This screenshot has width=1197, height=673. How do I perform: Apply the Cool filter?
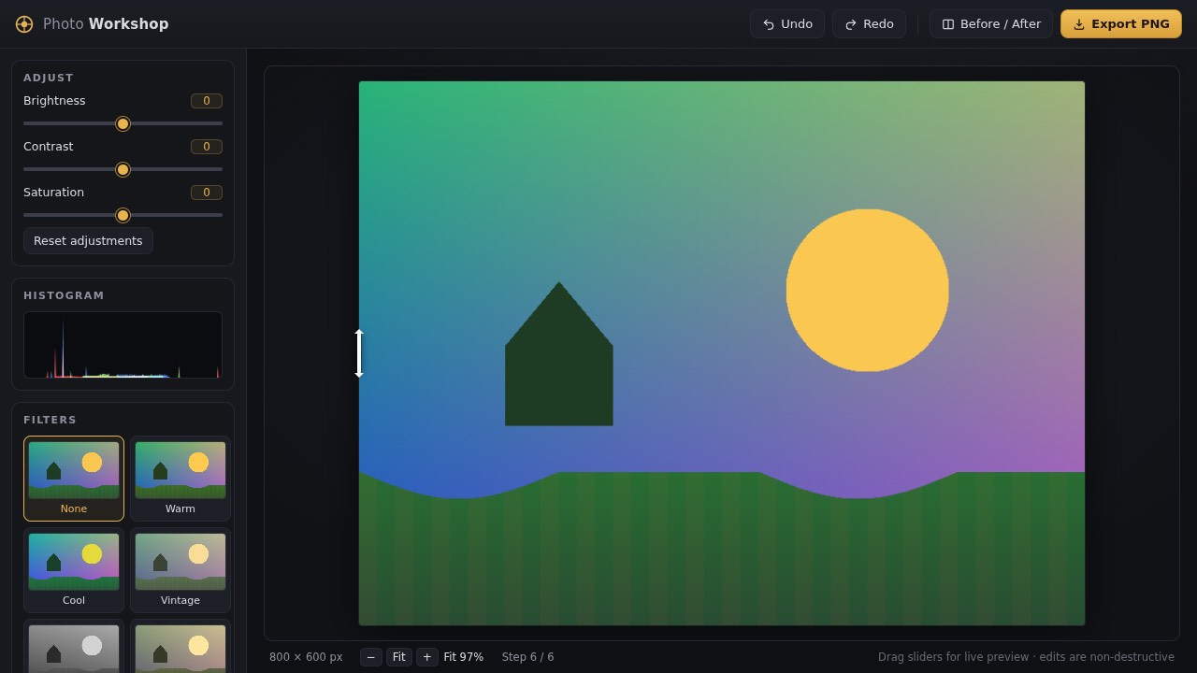[74, 570]
